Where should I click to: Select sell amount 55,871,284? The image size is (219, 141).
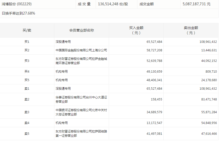point(209,112)
